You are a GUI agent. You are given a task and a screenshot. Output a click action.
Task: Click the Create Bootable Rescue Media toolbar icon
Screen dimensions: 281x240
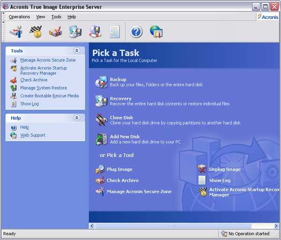[x=95, y=32]
